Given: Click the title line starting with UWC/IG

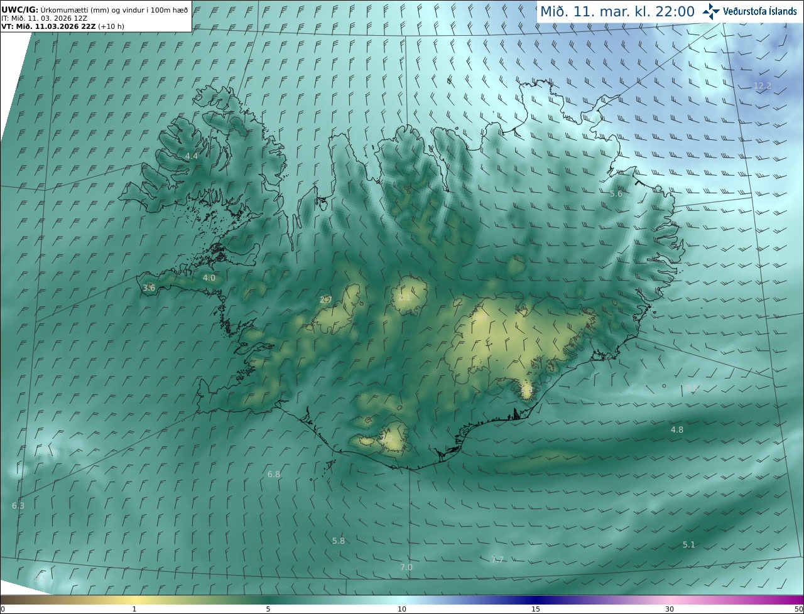Looking at the screenshot, I should [94, 9].
